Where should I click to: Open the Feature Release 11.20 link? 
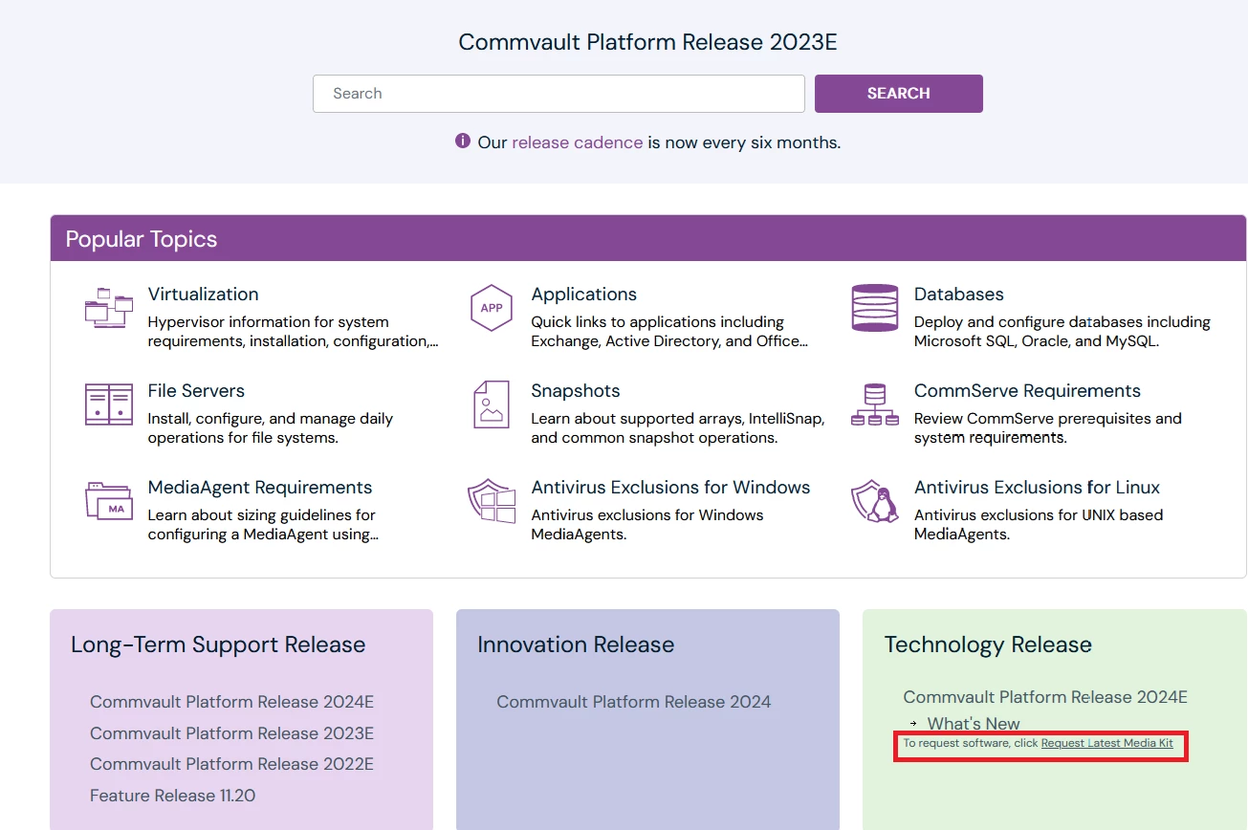(x=172, y=796)
